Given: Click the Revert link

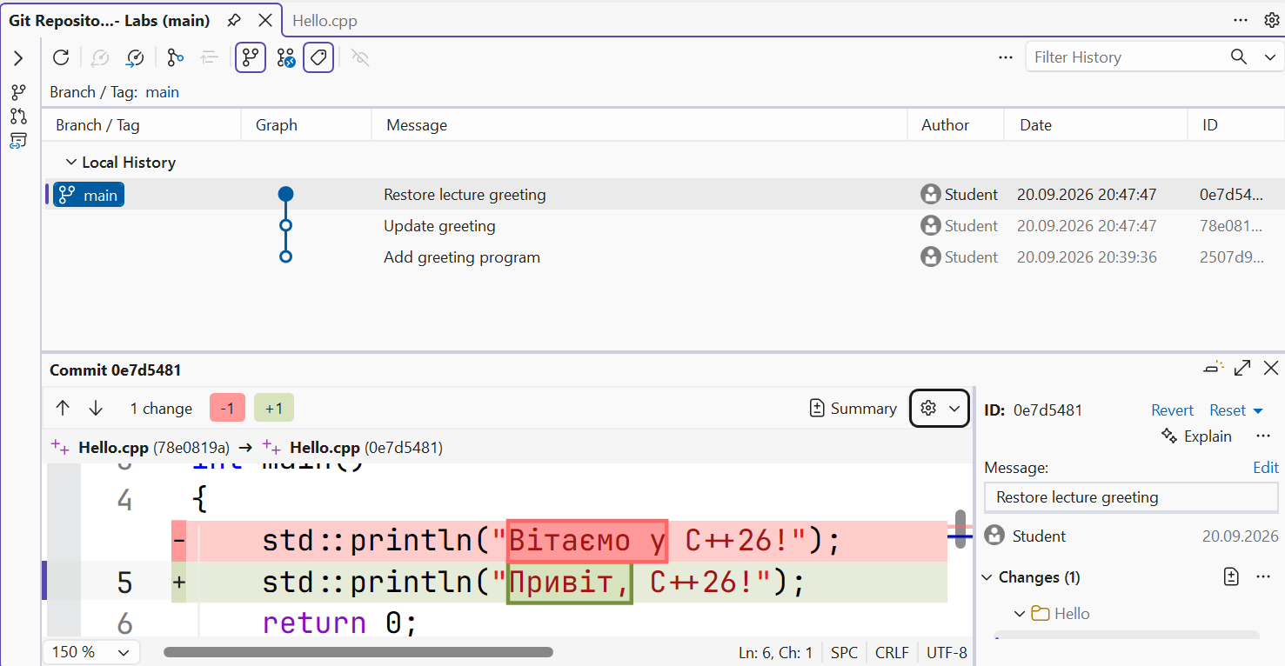Looking at the screenshot, I should (x=1172, y=410).
